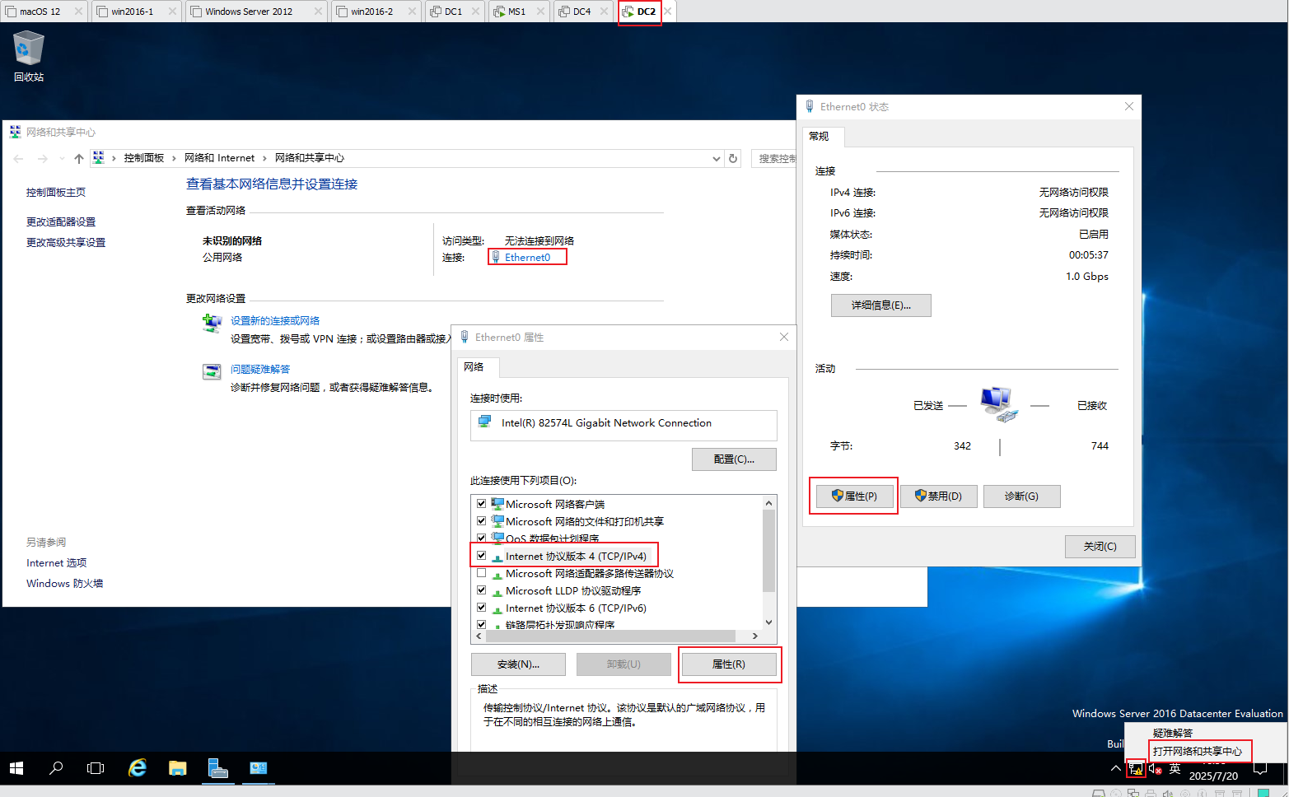Click the control panel search box
Image resolution: width=1289 pixels, height=797 pixels.
[774, 158]
